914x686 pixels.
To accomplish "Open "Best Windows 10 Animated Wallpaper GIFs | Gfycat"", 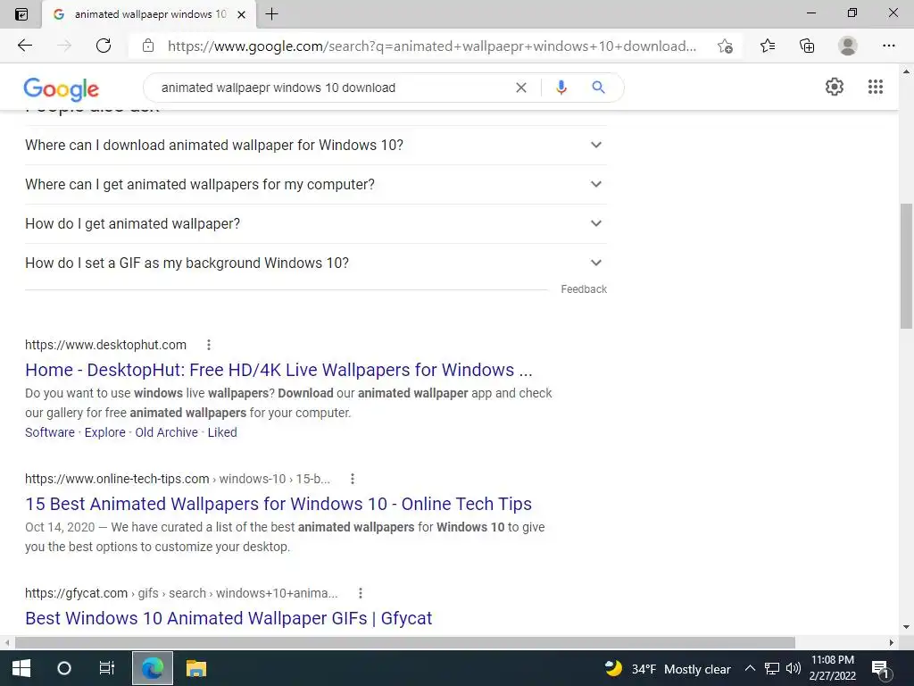I will pyautogui.click(x=228, y=618).
